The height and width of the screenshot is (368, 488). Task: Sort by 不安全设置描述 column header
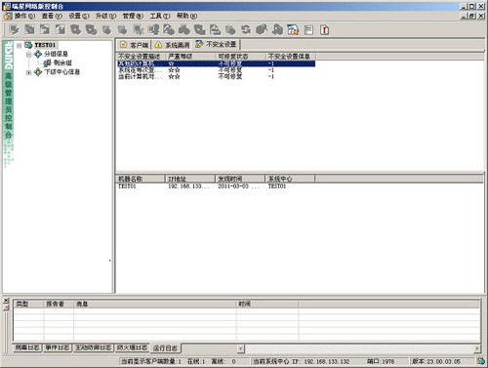(x=141, y=57)
